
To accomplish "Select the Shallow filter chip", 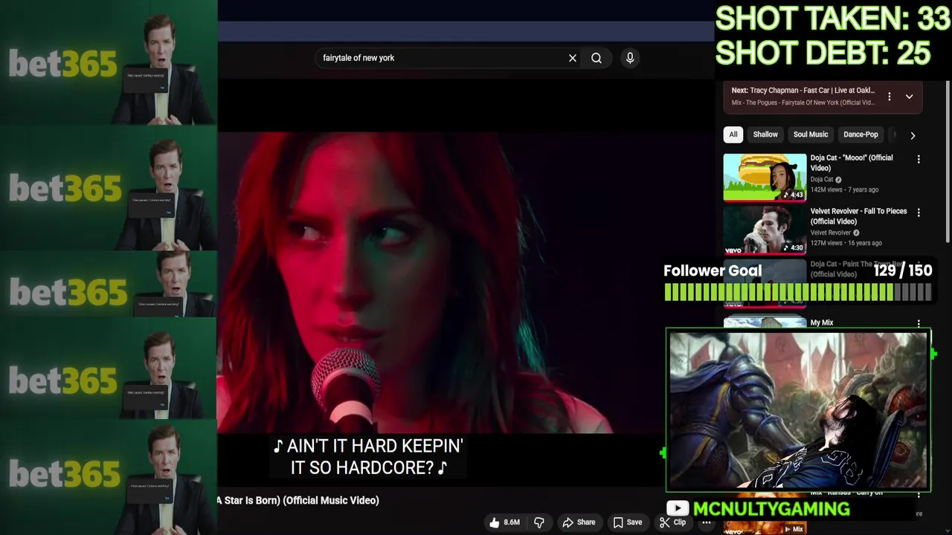I will point(765,134).
